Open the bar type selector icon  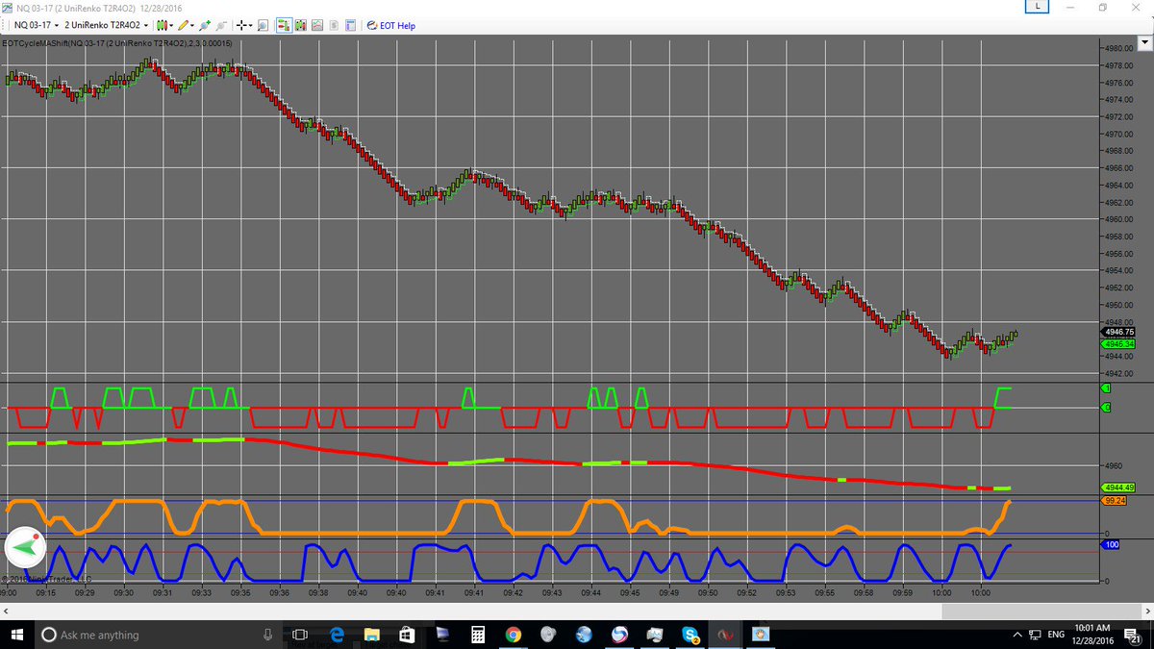coord(163,26)
